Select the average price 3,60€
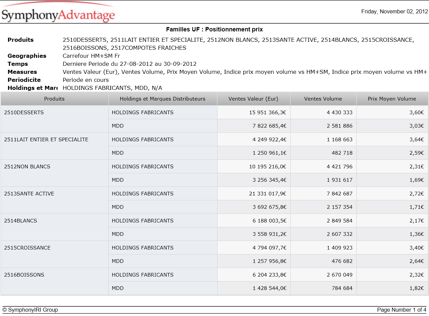This screenshot has height=316, width=429. [417, 113]
